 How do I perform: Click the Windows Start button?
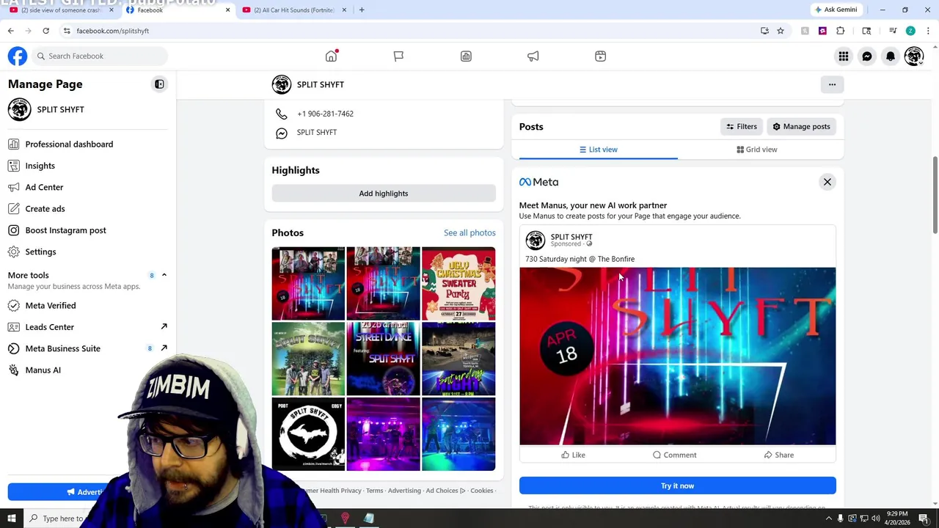tap(11, 518)
